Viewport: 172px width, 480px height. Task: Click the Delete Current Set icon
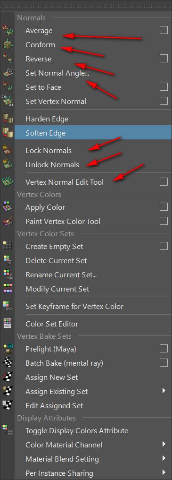click(x=7, y=260)
